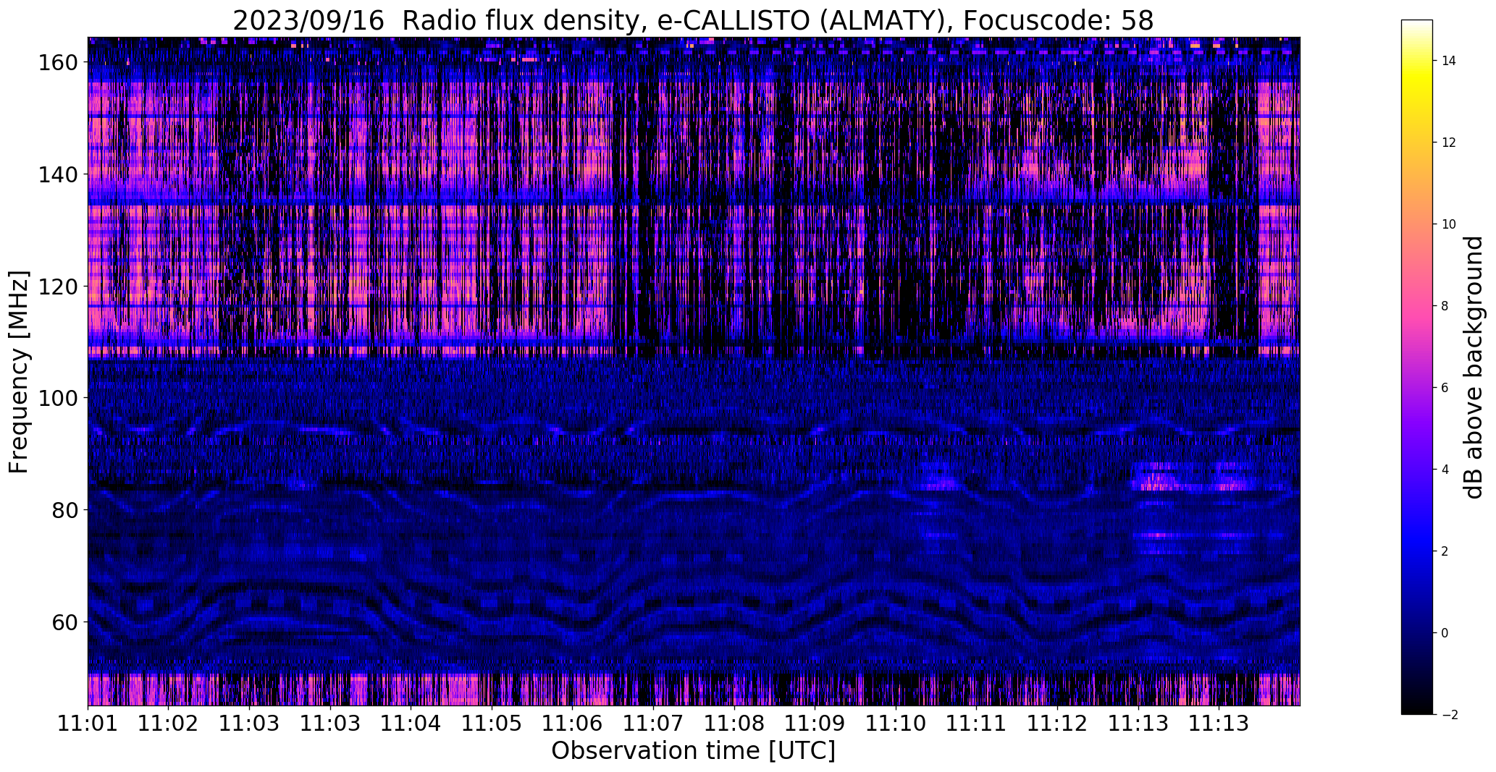The image size is (1496, 772).
Task: Click the 11:04 time tick label
Action: [x=411, y=724]
